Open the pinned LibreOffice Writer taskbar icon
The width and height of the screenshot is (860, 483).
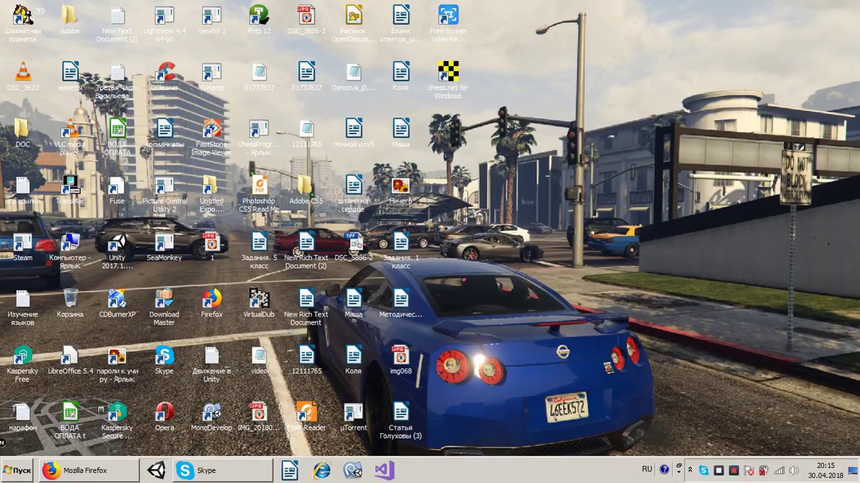tap(290, 470)
